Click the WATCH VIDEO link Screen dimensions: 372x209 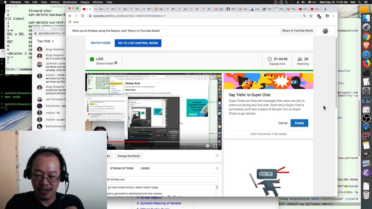pyautogui.click(x=101, y=43)
